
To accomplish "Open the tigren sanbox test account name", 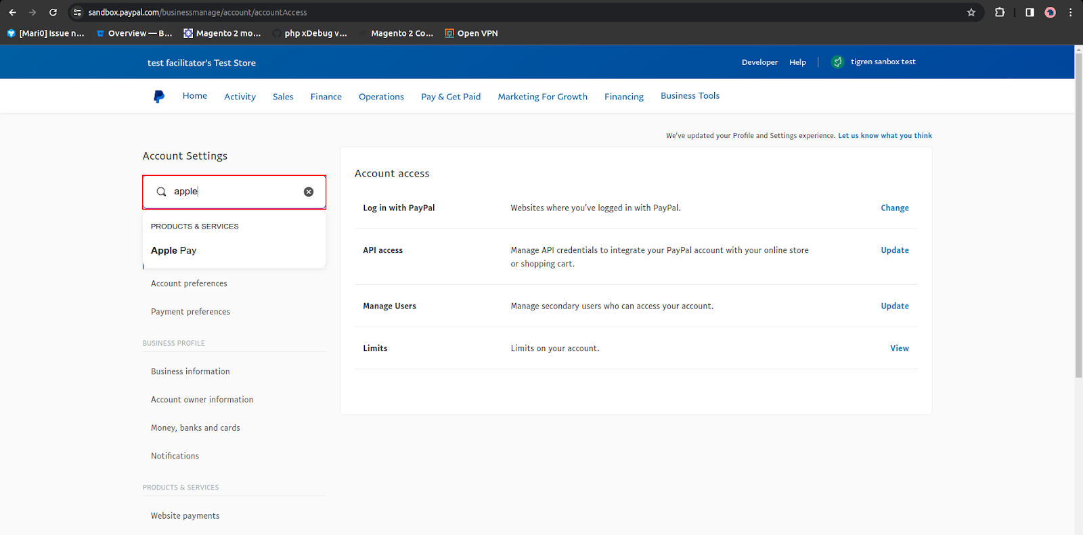I will pos(883,62).
